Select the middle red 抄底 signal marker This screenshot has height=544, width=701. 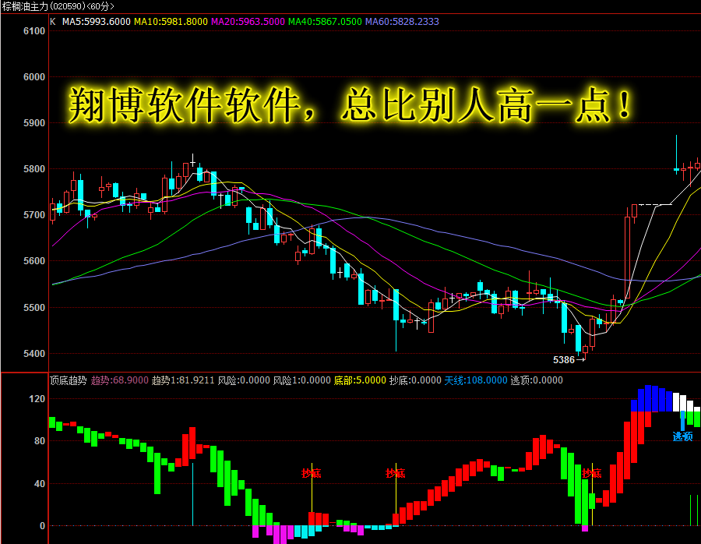point(395,473)
